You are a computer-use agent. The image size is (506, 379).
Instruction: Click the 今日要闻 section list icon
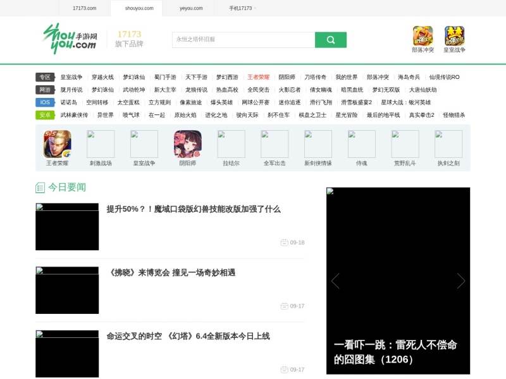click(40, 188)
